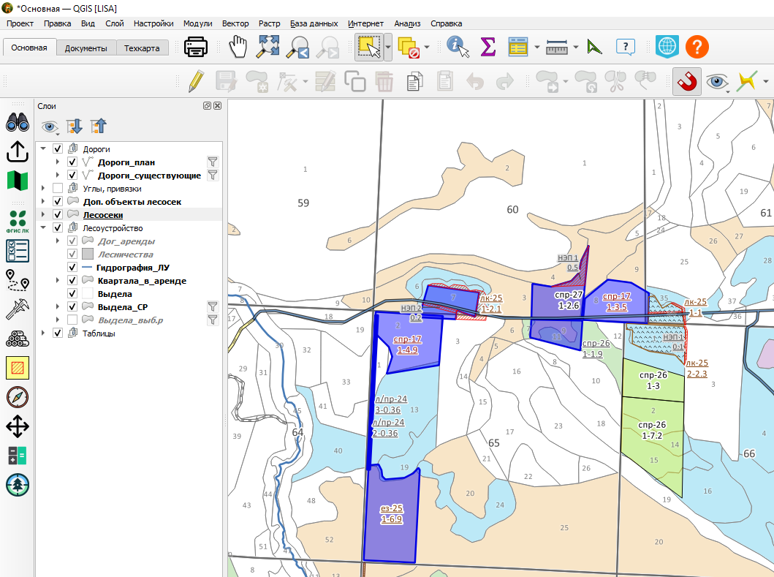Activate the Select features by rectangle tool

click(368, 48)
